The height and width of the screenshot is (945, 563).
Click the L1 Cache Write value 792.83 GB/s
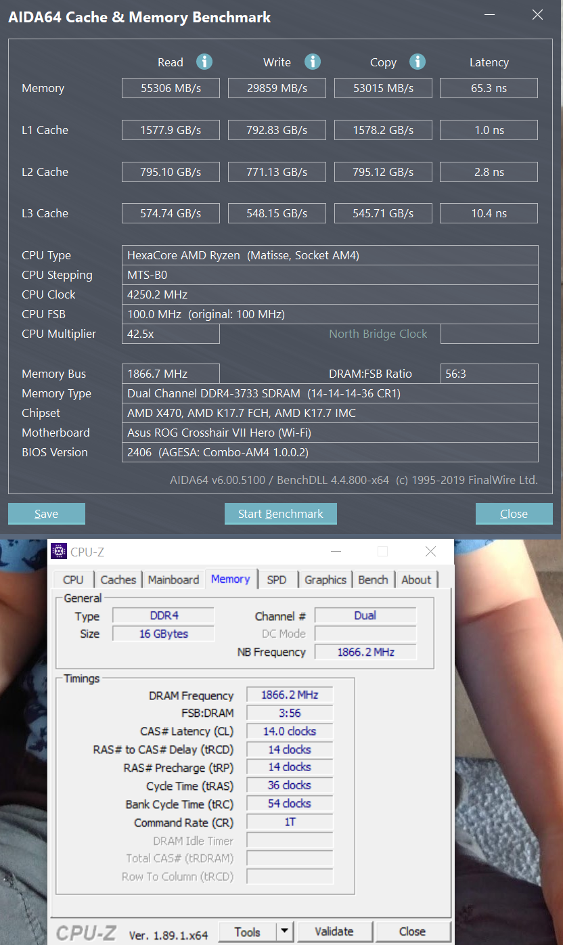[x=277, y=130]
